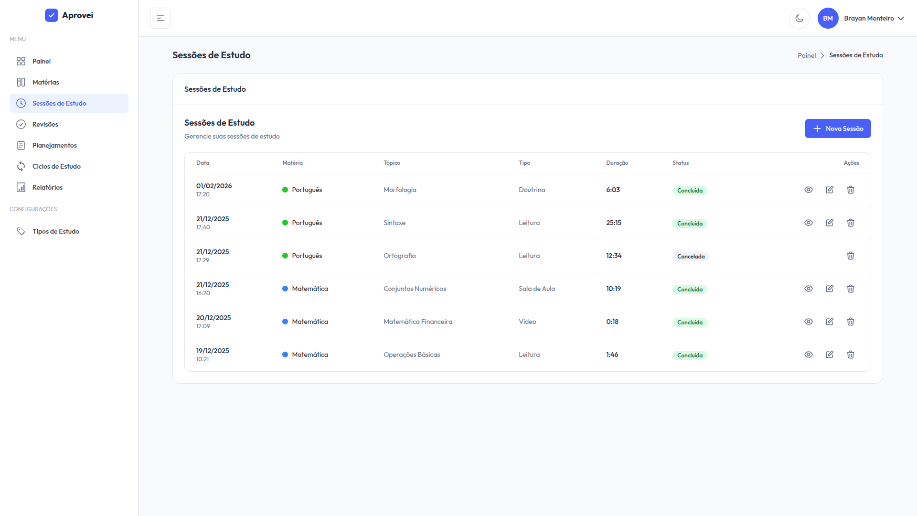Delete the cancelled Ortografia session
Screen dimensions: 917x516
point(851,256)
